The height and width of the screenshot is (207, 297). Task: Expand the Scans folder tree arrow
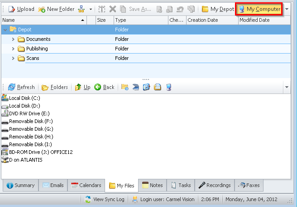click(13, 58)
